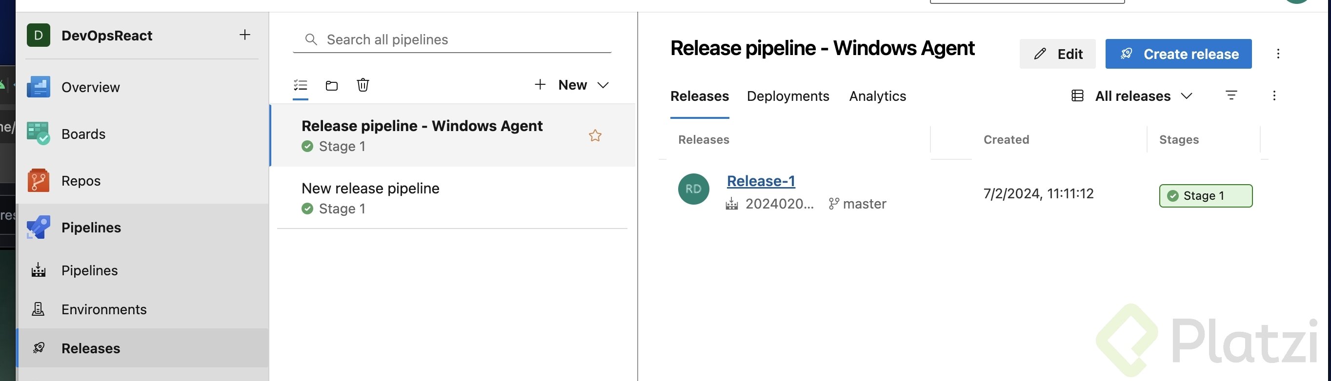Screen dimensions: 1331x381
Task: Switch to the folder view icon
Action: coord(332,85)
